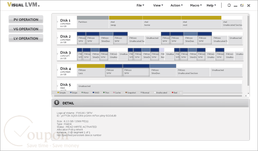Viewport: 258px width, 151px height.
Task: Click the Unallocated legend dot
Action: coord(155,92)
